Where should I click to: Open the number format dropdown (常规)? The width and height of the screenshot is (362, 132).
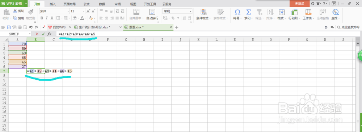point(191,11)
